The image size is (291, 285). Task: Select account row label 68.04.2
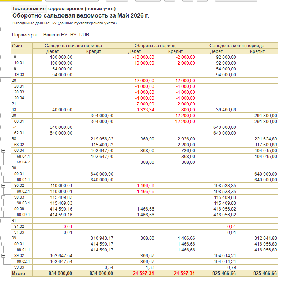(23, 162)
